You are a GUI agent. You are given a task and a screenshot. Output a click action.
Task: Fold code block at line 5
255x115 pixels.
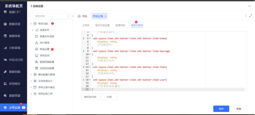click(90, 39)
